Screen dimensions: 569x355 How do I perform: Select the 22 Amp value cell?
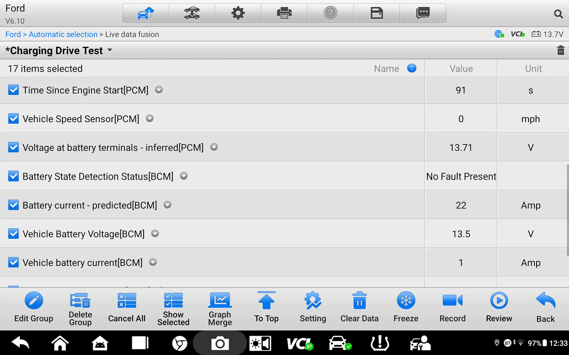coord(461,205)
